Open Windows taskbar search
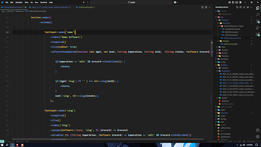261x147 pixels. point(7,145)
